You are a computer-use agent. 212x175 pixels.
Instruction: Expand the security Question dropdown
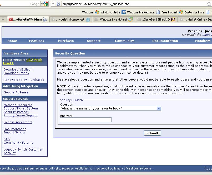pyautogui.click(x=110, y=108)
